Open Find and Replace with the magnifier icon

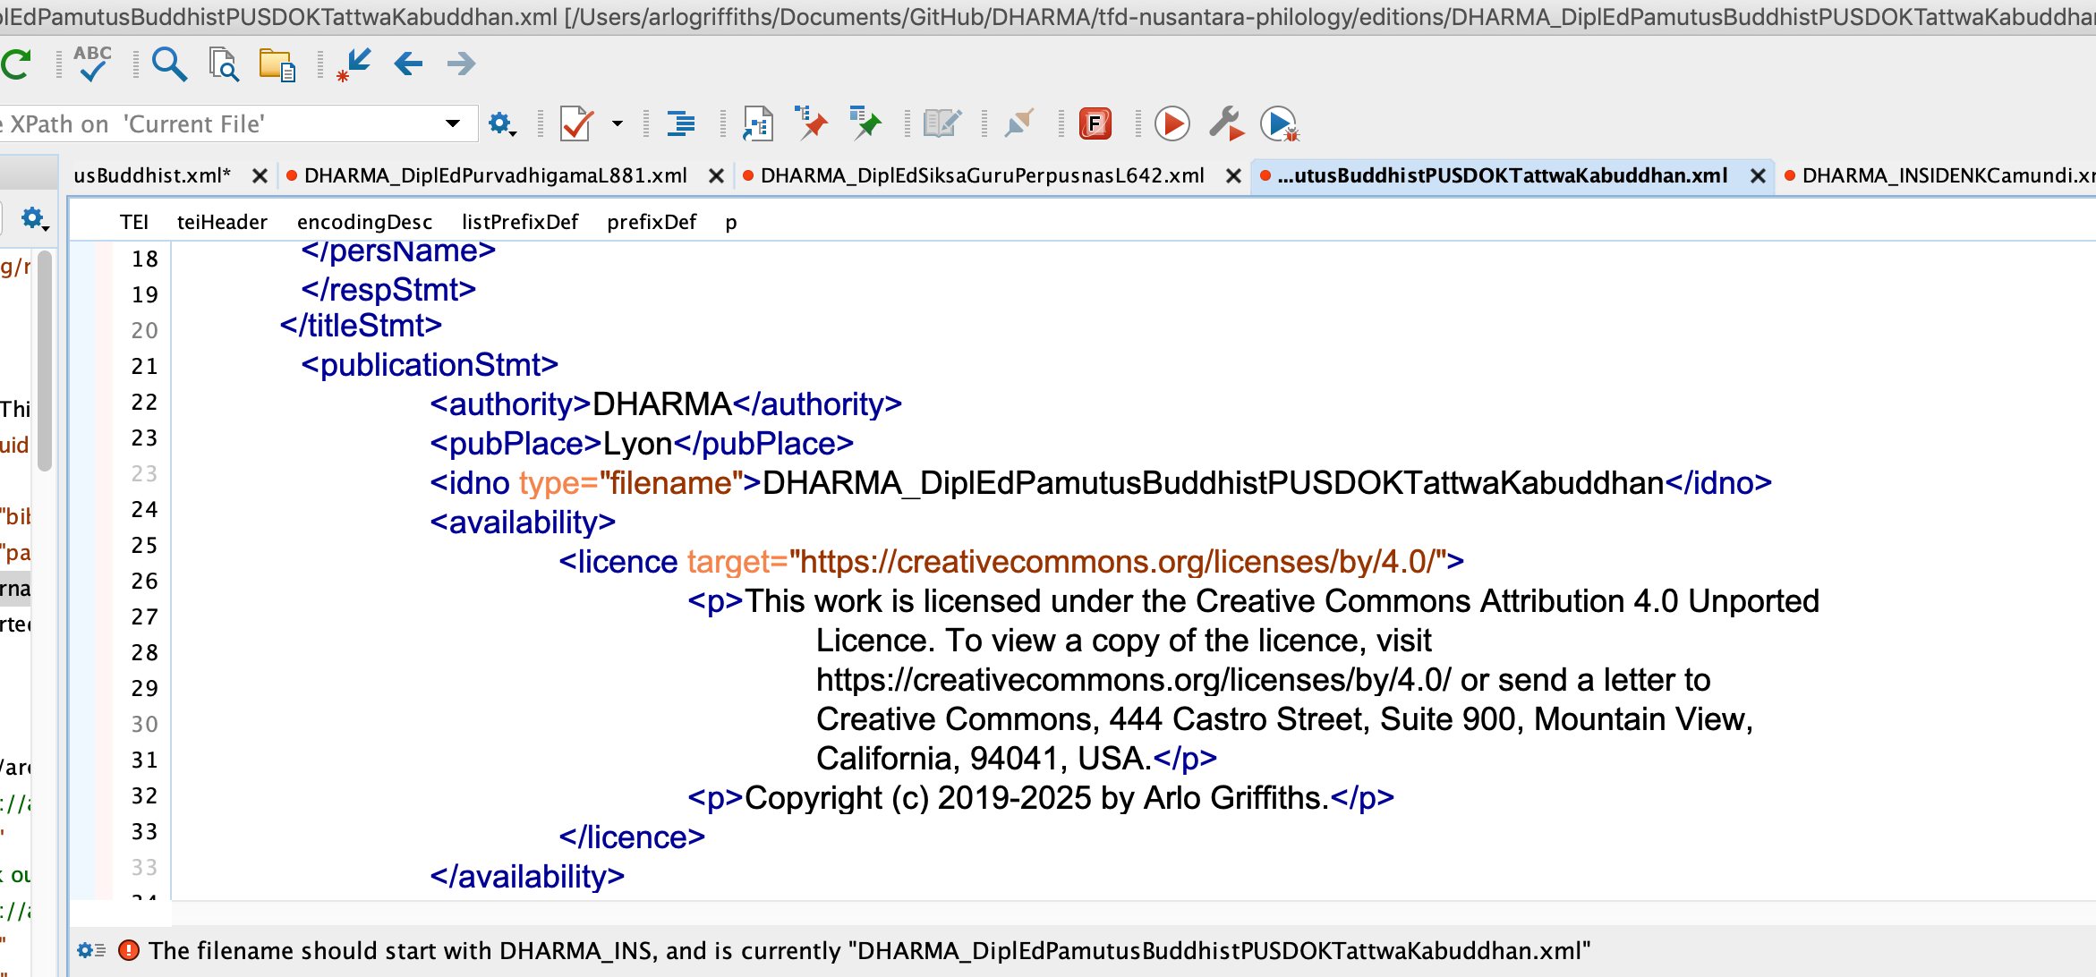point(168,65)
